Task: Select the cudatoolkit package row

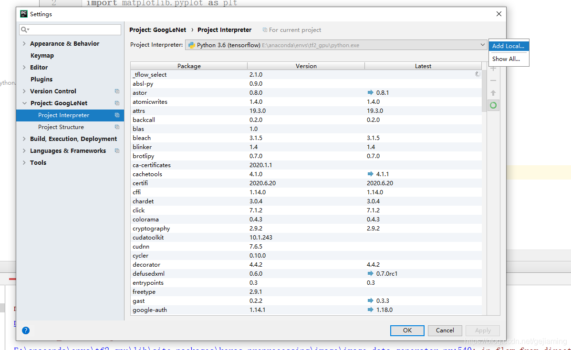Action: [x=306, y=237]
